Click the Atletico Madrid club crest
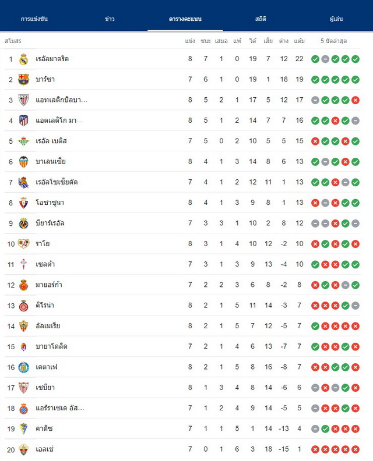 23,120
